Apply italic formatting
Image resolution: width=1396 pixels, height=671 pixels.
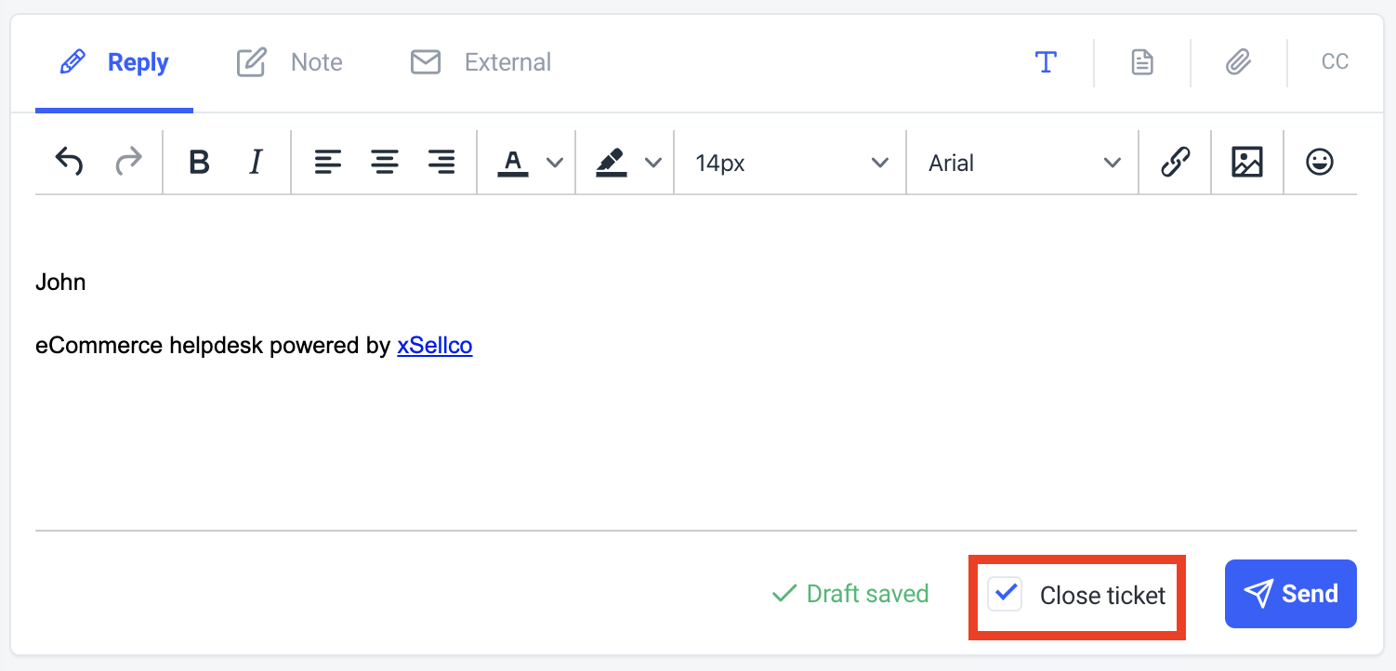tap(257, 163)
